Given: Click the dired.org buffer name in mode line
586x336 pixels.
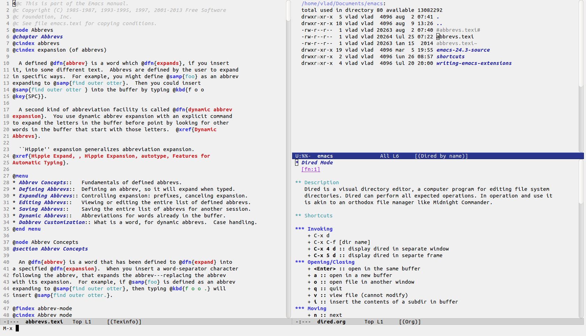Looking at the screenshot, I should coord(331,322).
